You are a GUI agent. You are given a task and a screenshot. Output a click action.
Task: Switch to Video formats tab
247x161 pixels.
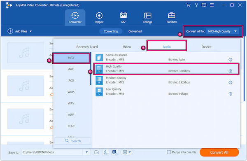click(127, 47)
